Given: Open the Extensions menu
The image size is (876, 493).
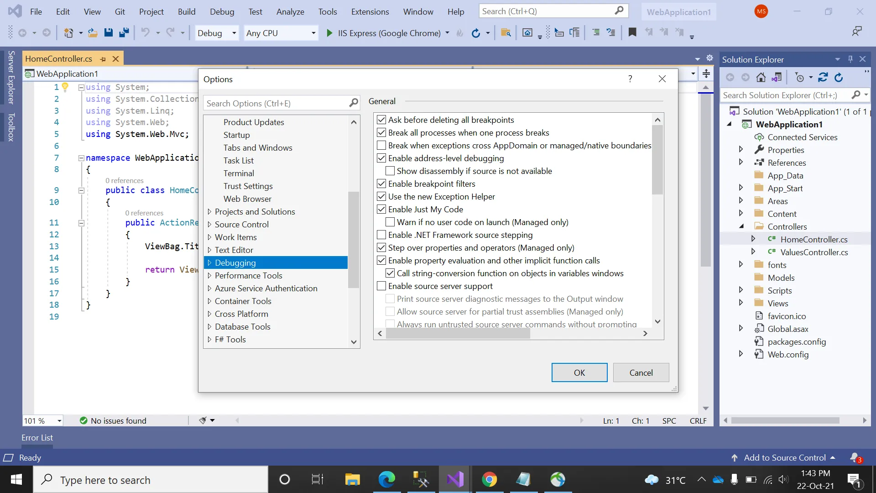Looking at the screenshot, I should point(370,12).
